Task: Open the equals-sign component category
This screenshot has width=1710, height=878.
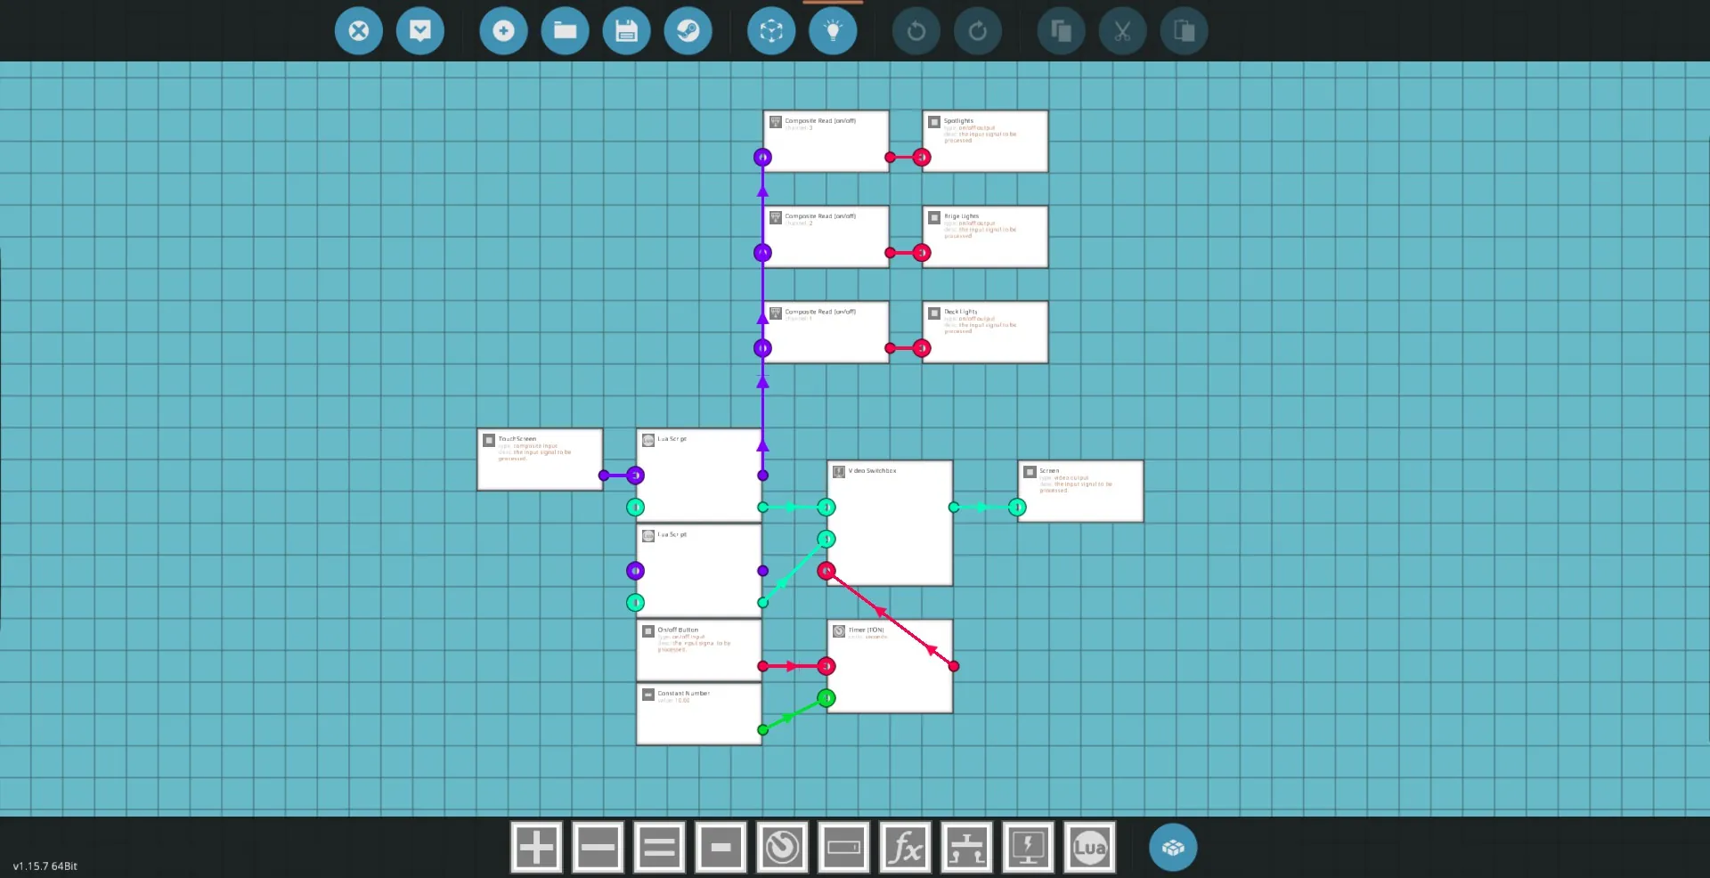Action: pyautogui.click(x=659, y=847)
